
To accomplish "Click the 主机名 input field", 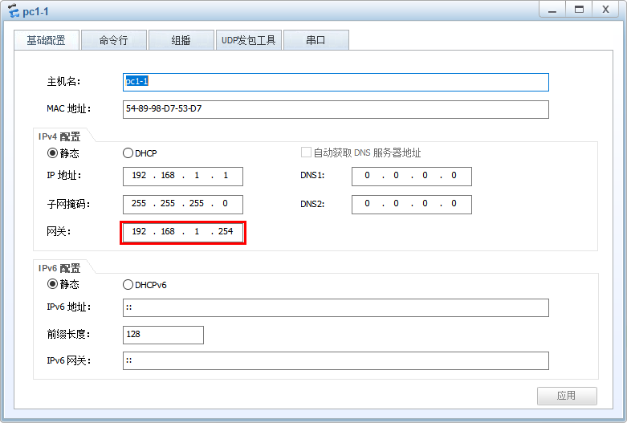I will 336,82.
